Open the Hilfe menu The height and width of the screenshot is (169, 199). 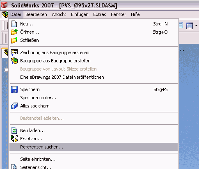click(x=135, y=14)
